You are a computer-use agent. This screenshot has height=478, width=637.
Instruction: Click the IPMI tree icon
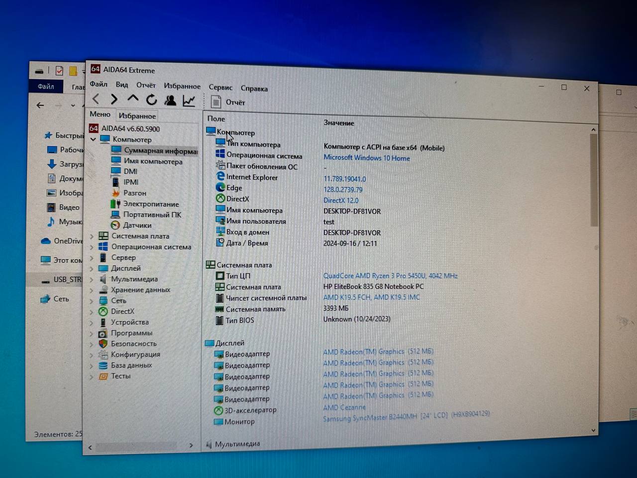pos(115,182)
